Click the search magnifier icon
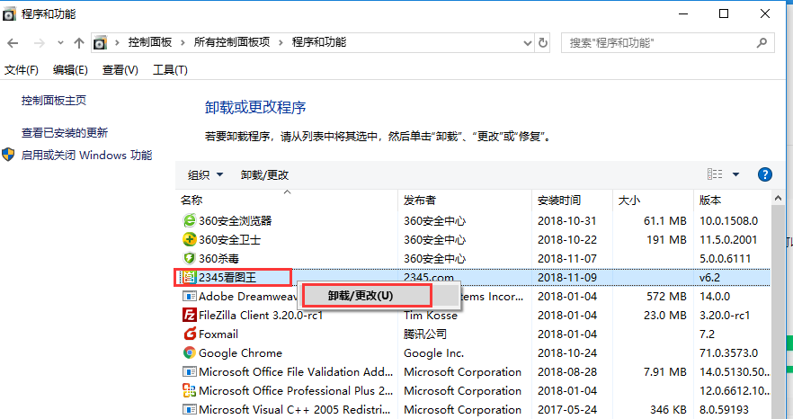The image size is (793, 419). 762,43
